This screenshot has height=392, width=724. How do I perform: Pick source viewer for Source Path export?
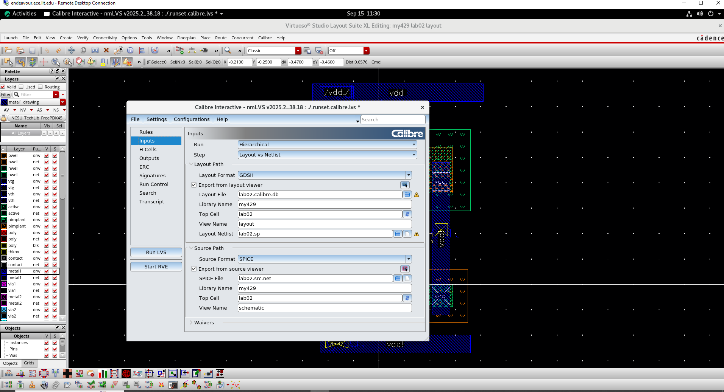coord(405,269)
